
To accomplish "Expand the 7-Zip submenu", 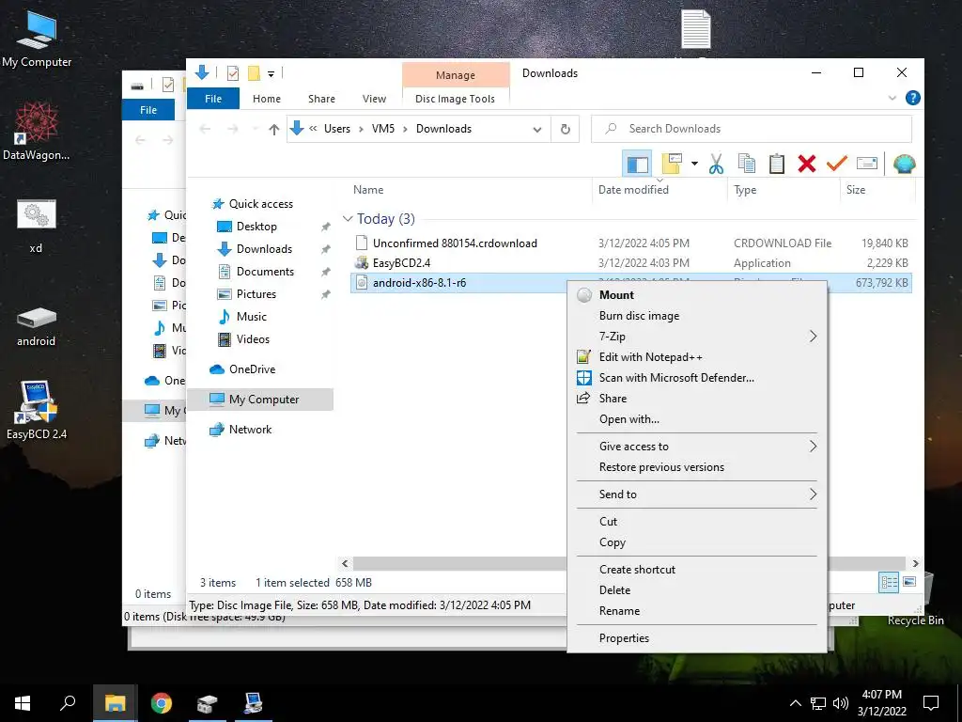I will (x=697, y=337).
